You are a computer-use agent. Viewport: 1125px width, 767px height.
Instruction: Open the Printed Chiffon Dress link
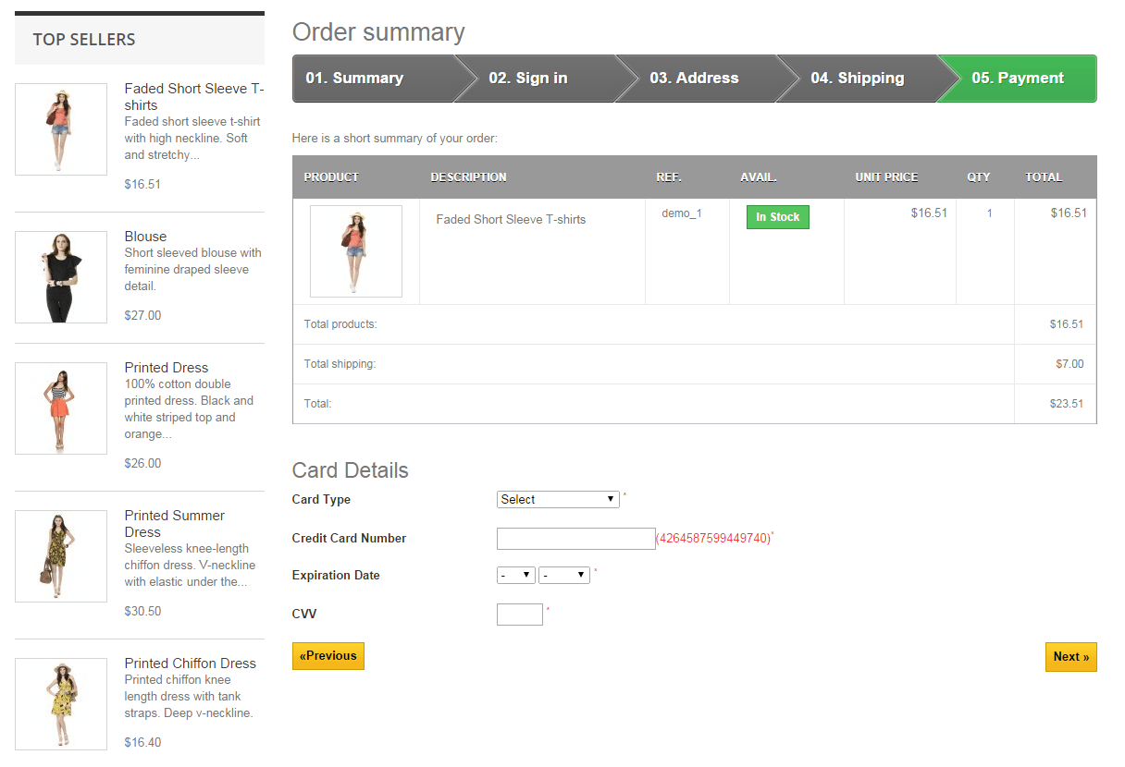[x=190, y=663]
